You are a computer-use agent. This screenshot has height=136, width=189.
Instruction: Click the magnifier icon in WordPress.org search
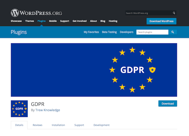(174, 13)
